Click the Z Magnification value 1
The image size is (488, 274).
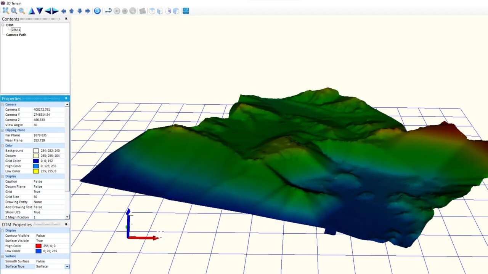click(x=34, y=217)
